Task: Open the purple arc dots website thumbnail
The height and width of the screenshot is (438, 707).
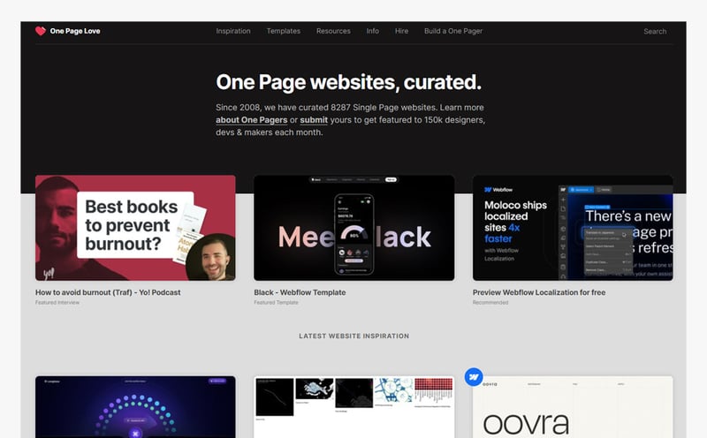Action: pos(135,407)
